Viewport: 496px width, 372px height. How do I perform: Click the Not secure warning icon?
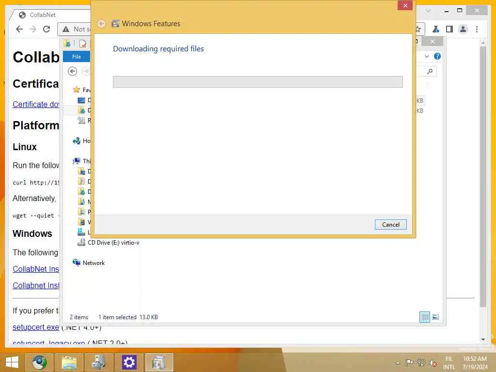pos(66,29)
